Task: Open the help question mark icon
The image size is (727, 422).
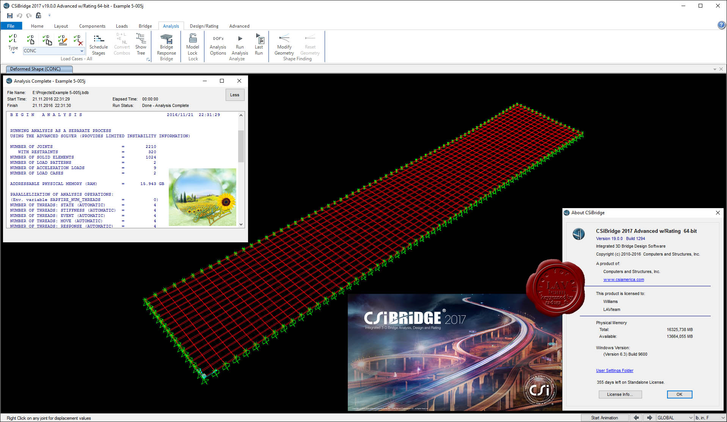Action: [x=721, y=25]
